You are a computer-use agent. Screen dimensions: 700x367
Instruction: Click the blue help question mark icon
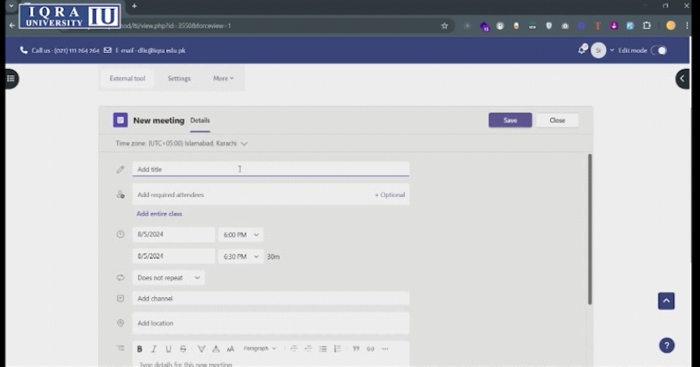click(666, 345)
